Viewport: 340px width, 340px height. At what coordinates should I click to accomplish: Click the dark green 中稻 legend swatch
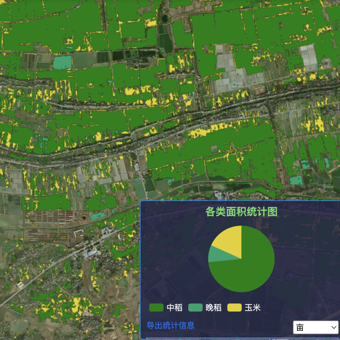point(156,308)
